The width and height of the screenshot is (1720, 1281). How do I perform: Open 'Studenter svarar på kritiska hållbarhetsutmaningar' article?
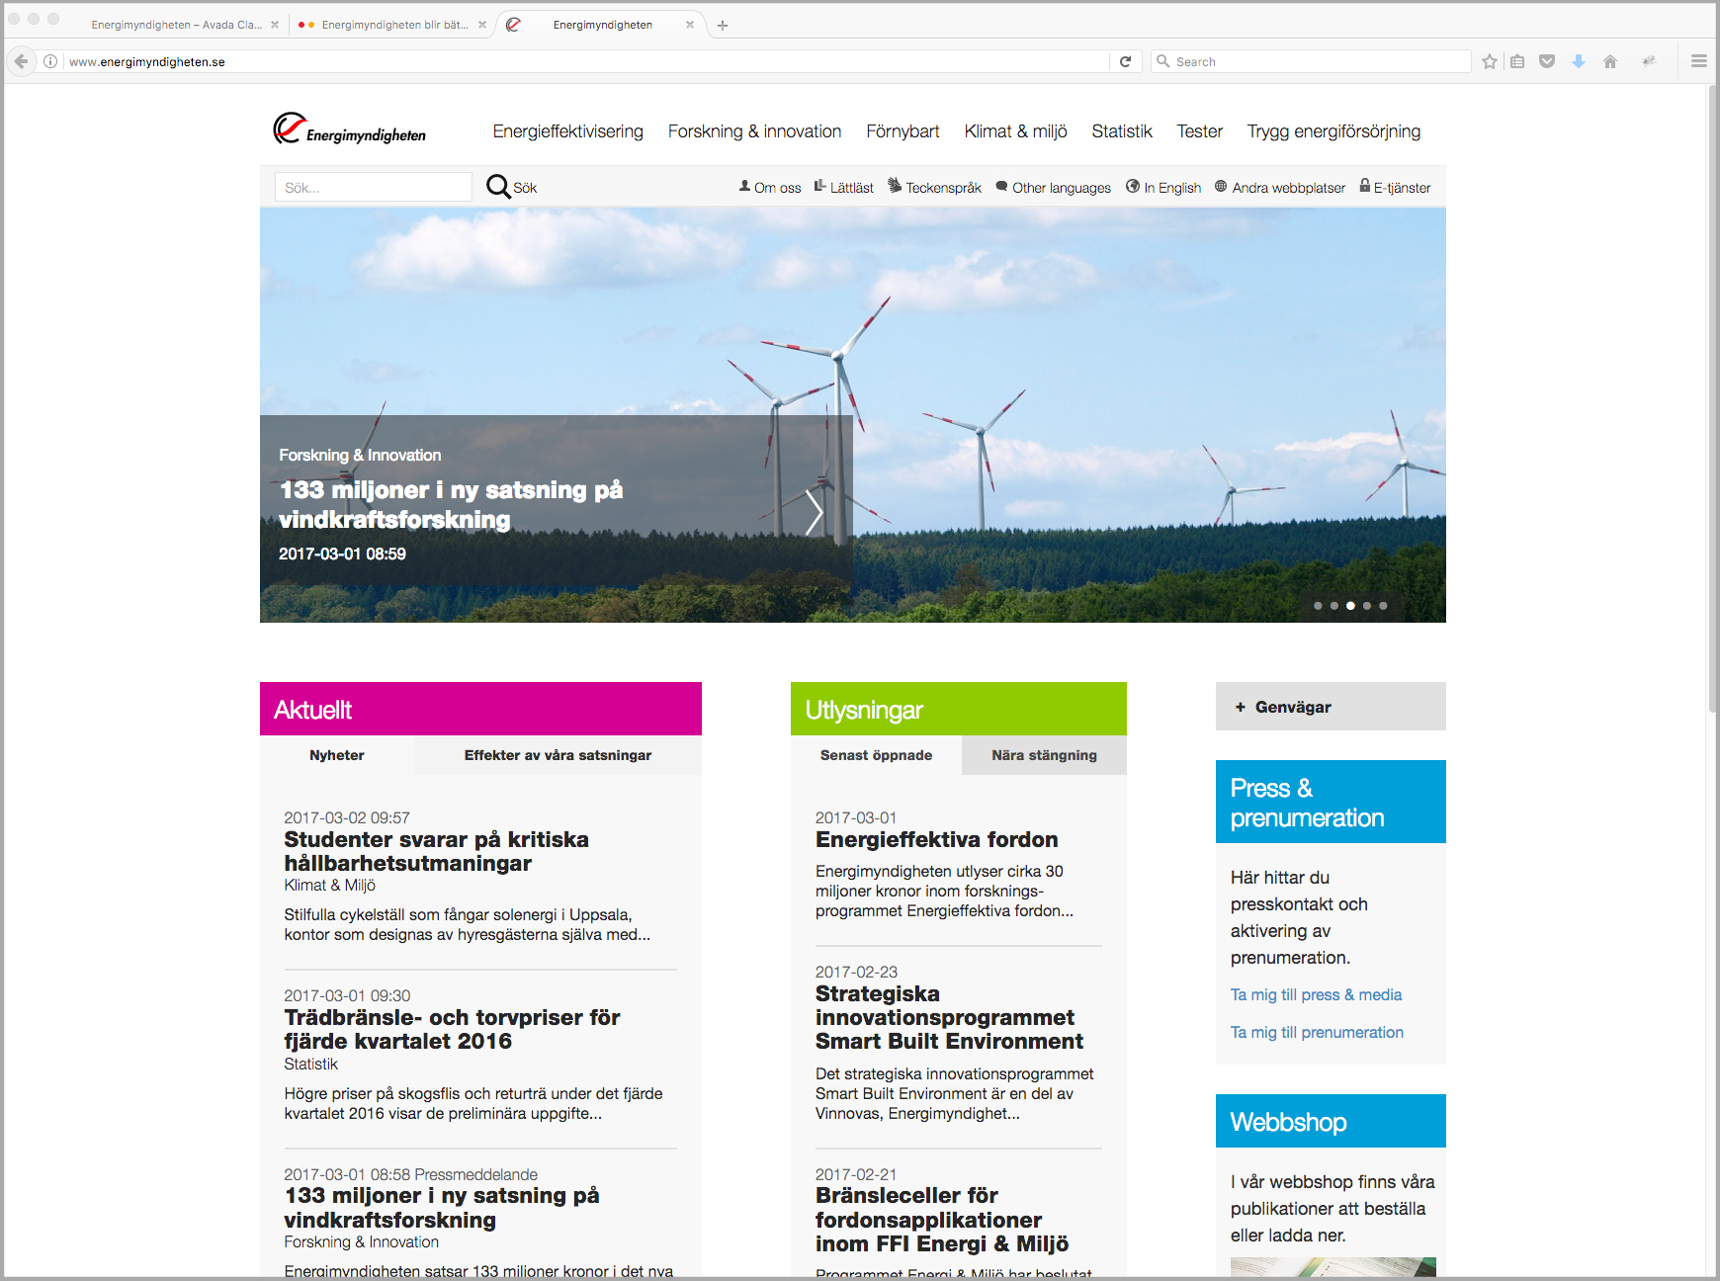(x=436, y=851)
